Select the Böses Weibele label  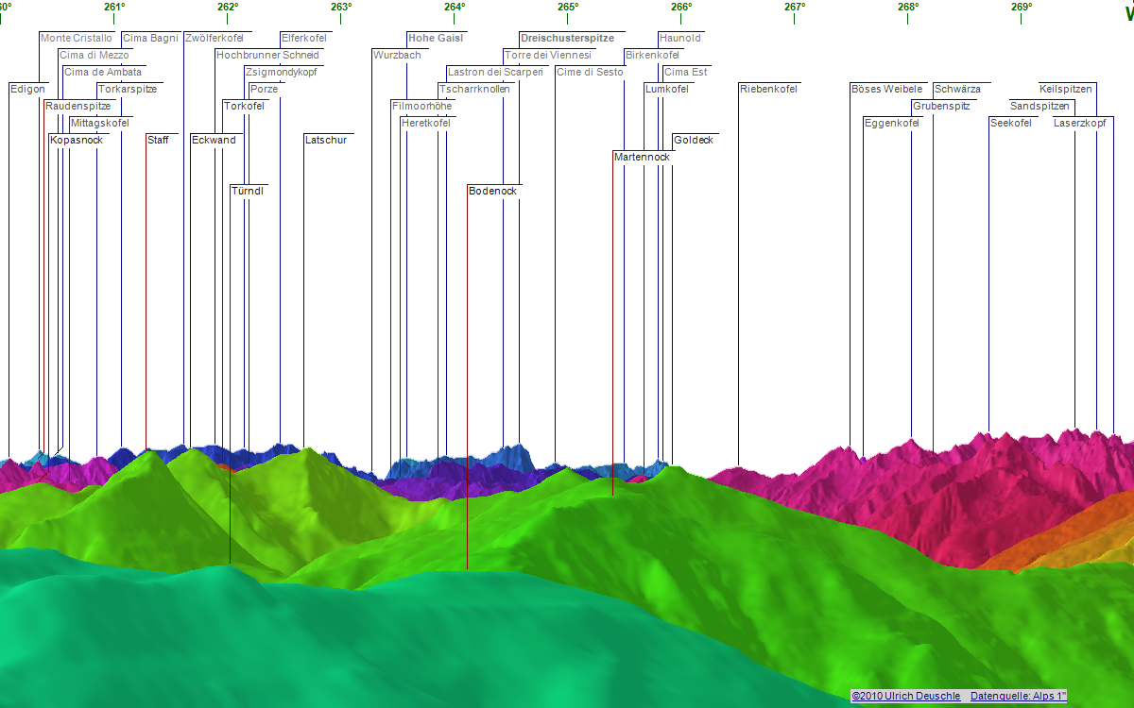click(x=886, y=90)
